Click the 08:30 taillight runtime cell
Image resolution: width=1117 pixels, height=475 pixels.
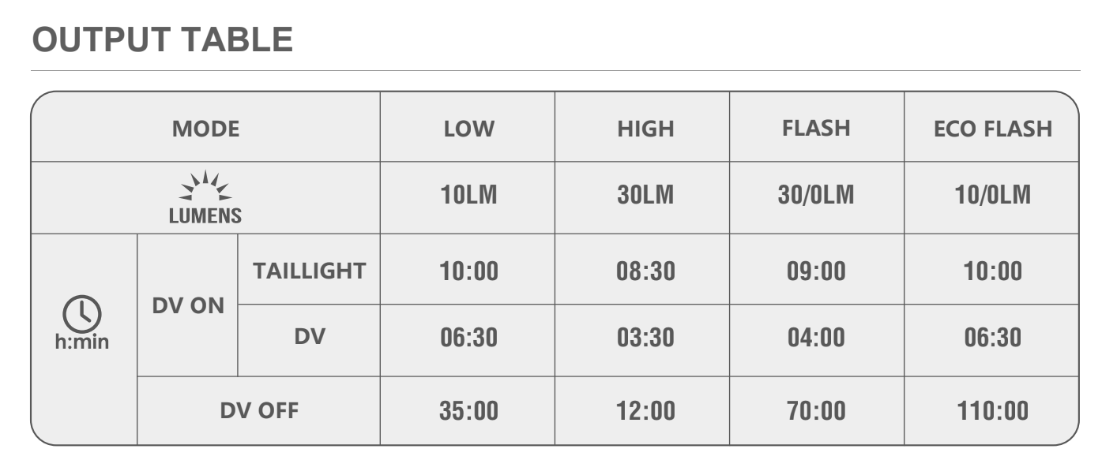(645, 271)
